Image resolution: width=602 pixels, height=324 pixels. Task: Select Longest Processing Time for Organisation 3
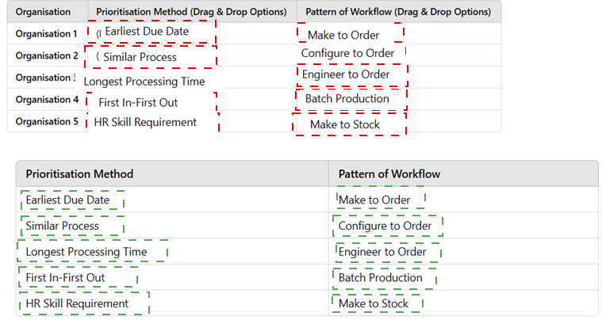[144, 82]
